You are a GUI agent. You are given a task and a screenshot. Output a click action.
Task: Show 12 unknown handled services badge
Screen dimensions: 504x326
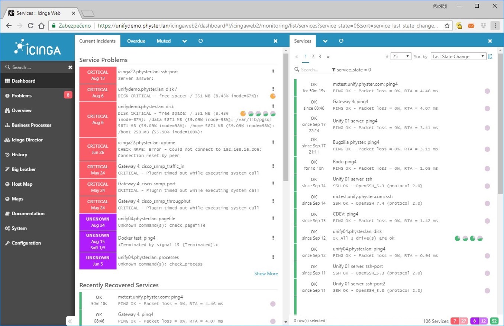click(483, 321)
